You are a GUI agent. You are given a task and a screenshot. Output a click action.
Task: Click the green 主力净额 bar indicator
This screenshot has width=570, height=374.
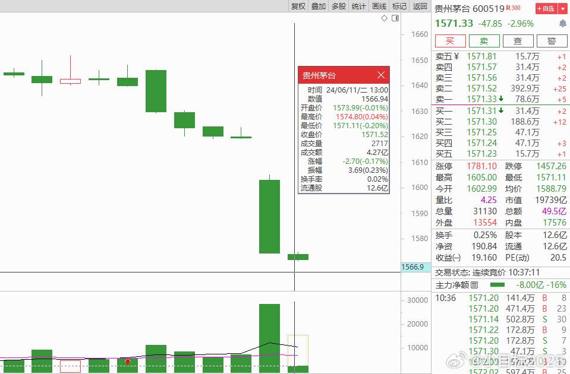[x=497, y=285]
